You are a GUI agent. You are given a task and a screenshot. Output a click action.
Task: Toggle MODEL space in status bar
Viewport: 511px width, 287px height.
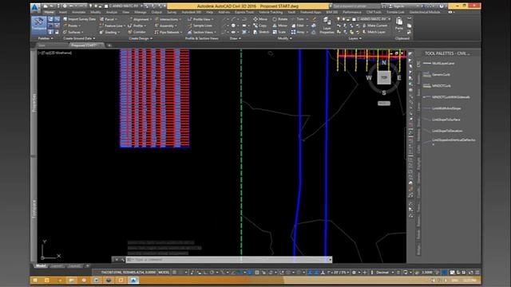pyautogui.click(x=164, y=273)
